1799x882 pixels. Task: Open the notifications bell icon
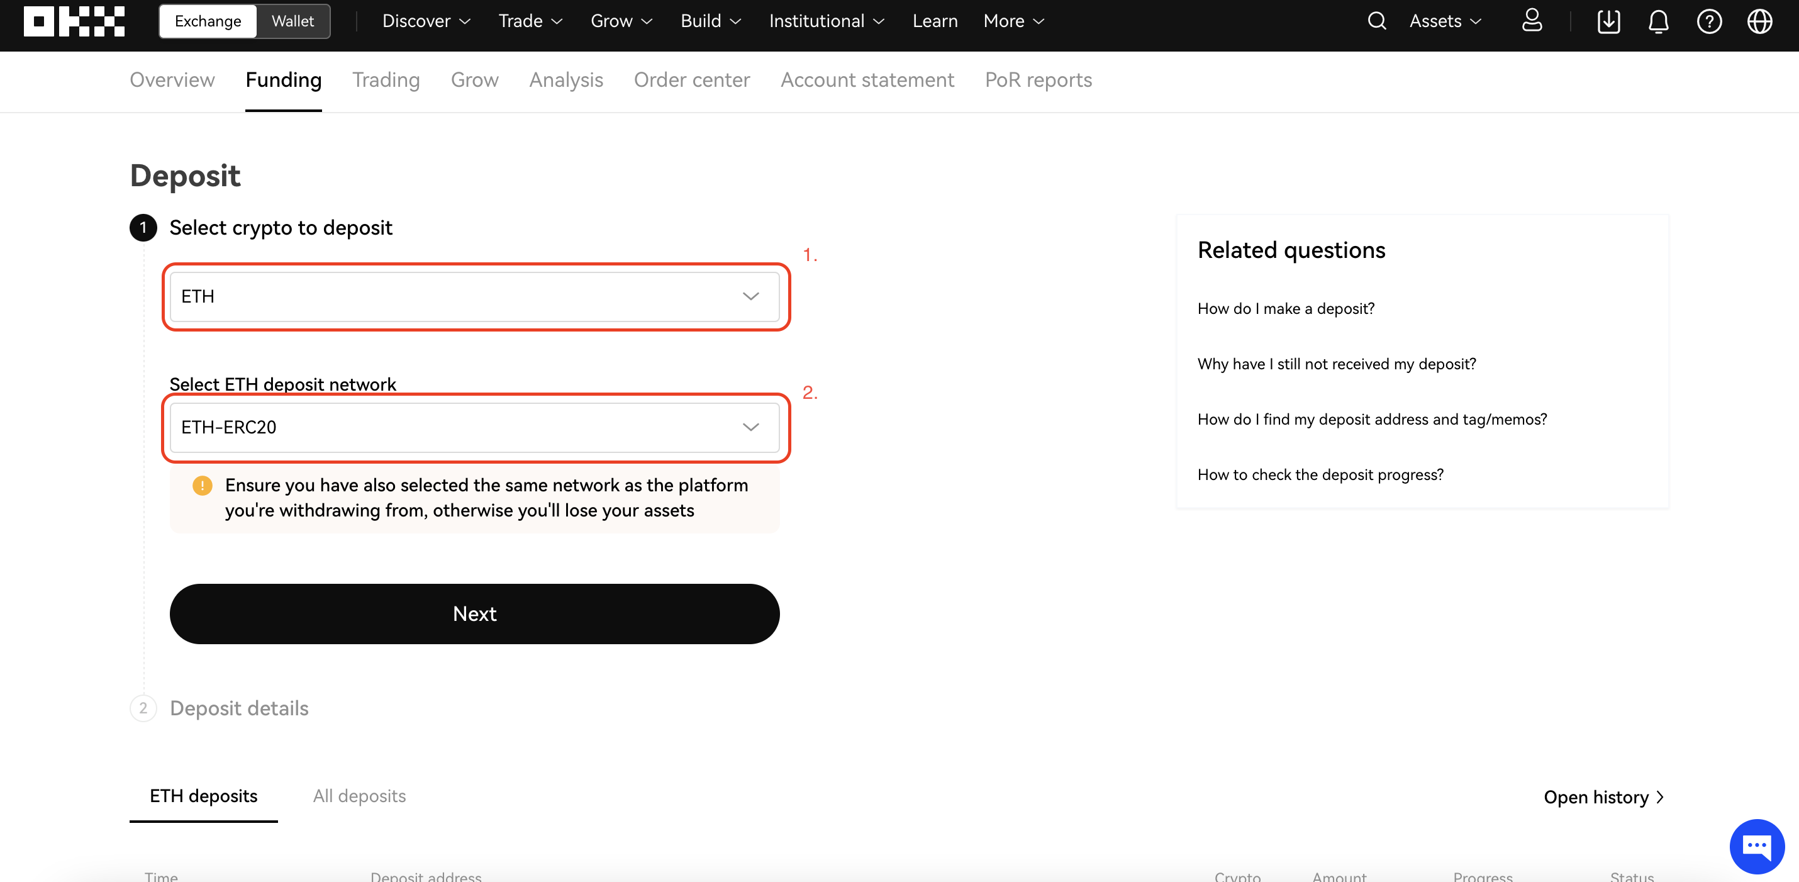[1659, 21]
